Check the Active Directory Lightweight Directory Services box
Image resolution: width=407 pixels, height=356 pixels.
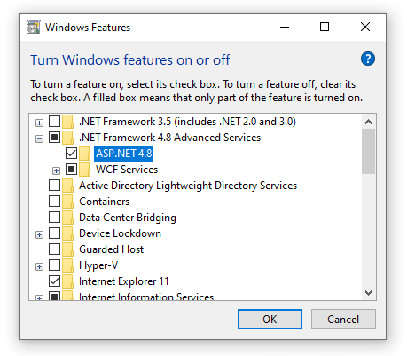tap(54, 186)
